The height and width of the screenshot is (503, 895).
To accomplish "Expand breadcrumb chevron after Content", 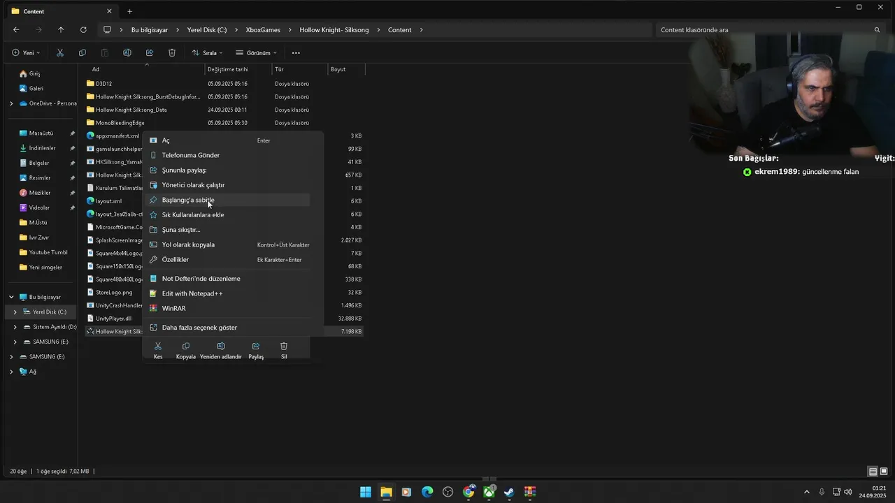I will (422, 30).
